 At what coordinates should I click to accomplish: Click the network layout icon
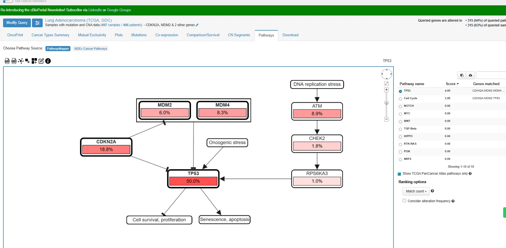pyautogui.click(x=21, y=61)
